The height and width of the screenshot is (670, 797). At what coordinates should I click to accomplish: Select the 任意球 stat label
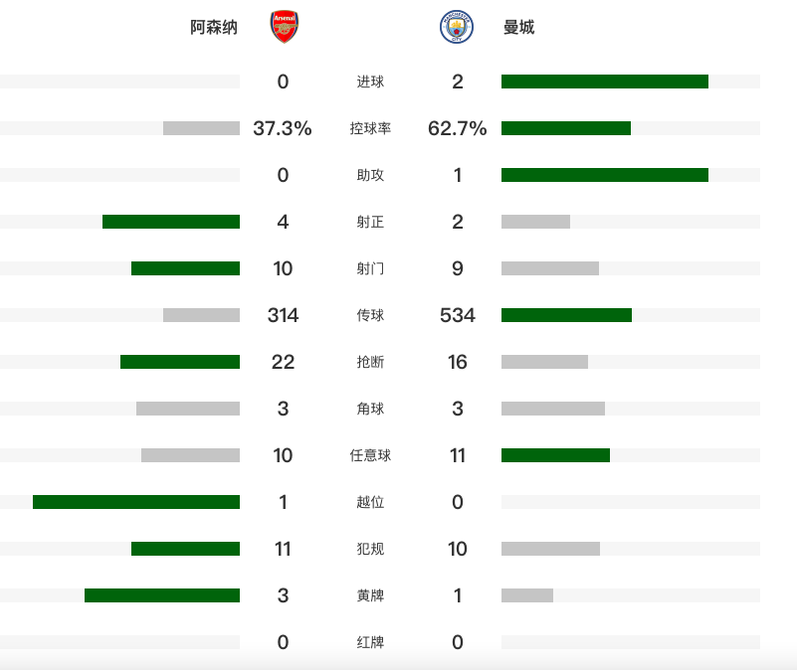370,455
